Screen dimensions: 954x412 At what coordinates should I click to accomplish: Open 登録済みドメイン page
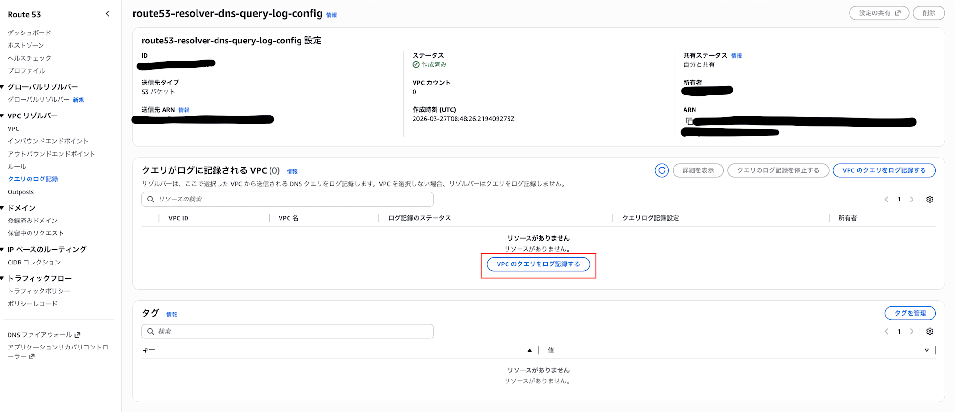pos(32,221)
